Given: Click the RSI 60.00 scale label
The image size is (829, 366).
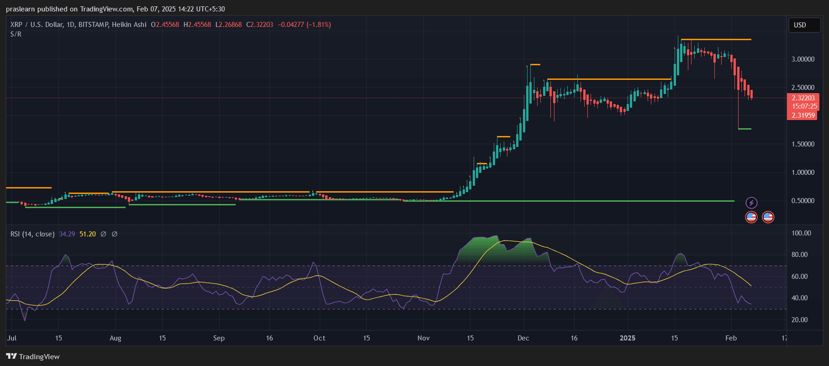Looking at the screenshot, I should [799, 277].
